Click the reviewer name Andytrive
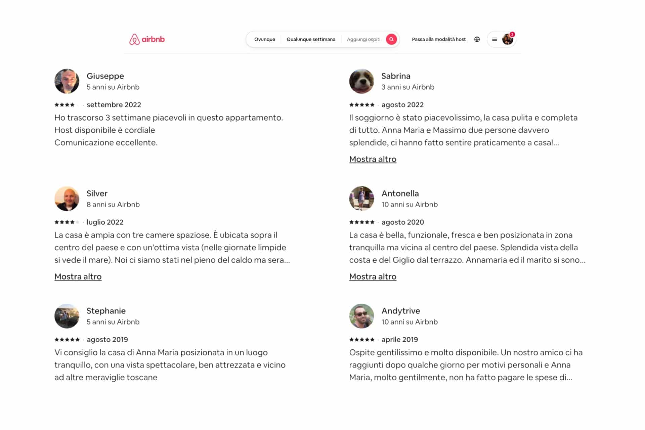This screenshot has width=645, height=430. [x=400, y=311]
